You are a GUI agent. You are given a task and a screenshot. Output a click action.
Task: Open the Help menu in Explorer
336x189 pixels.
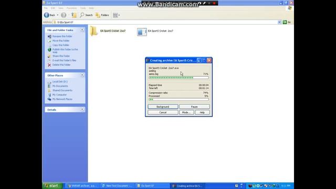tap(91, 8)
